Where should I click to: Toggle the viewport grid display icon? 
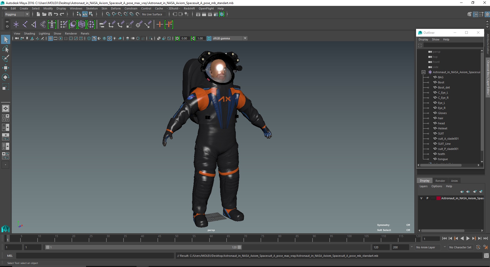50,38
